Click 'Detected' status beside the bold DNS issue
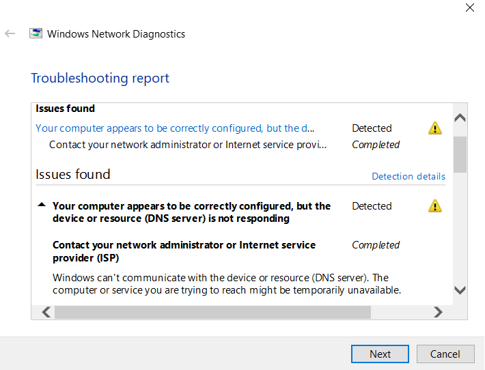This screenshot has height=370, width=485. pos(372,206)
